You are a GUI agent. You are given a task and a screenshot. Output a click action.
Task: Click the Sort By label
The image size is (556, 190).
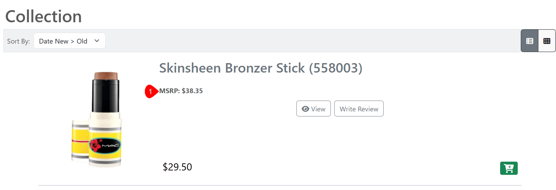19,41
